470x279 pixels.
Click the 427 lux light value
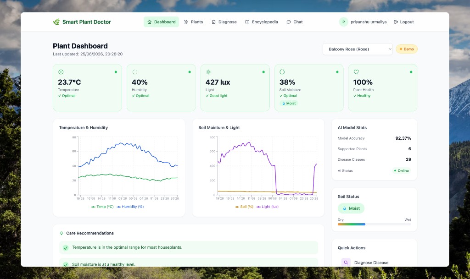point(218,82)
